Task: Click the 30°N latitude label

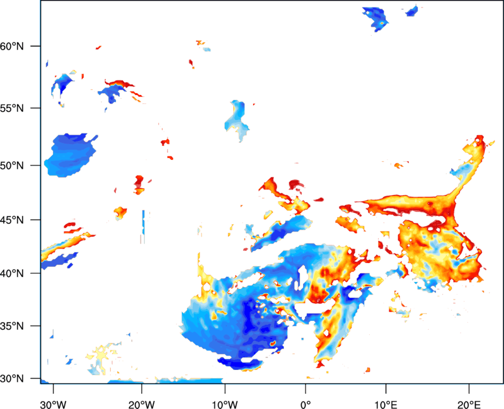Action: click(x=12, y=379)
